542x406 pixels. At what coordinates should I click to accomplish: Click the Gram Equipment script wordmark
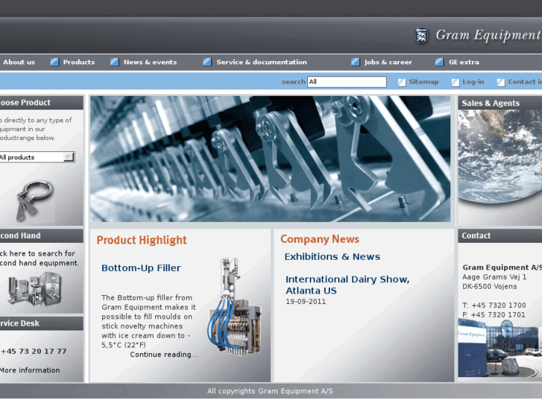(x=488, y=35)
